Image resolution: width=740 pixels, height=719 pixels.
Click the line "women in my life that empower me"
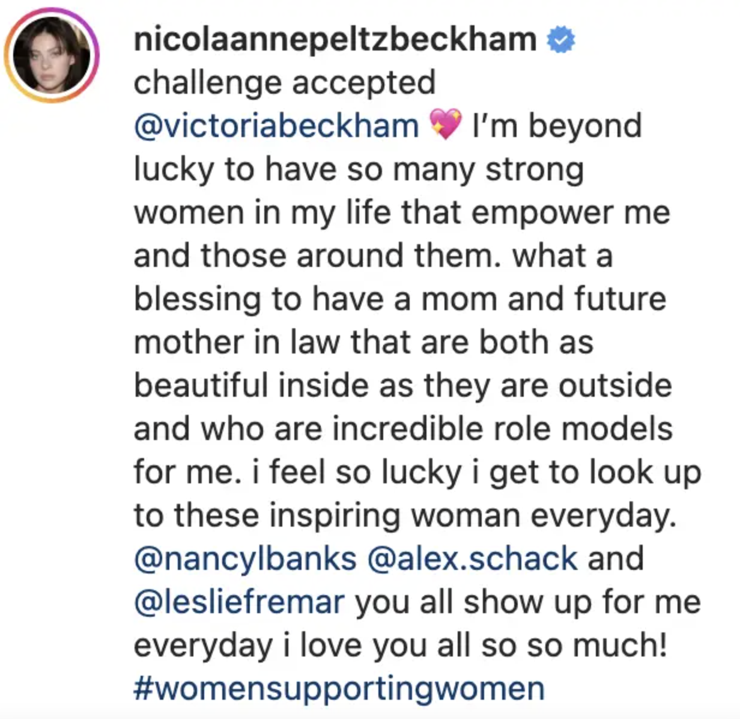pyautogui.click(x=402, y=213)
